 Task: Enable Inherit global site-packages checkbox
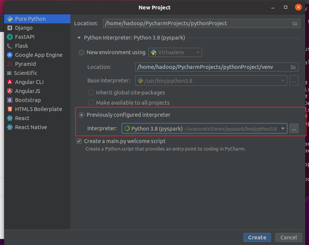tap(91, 93)
